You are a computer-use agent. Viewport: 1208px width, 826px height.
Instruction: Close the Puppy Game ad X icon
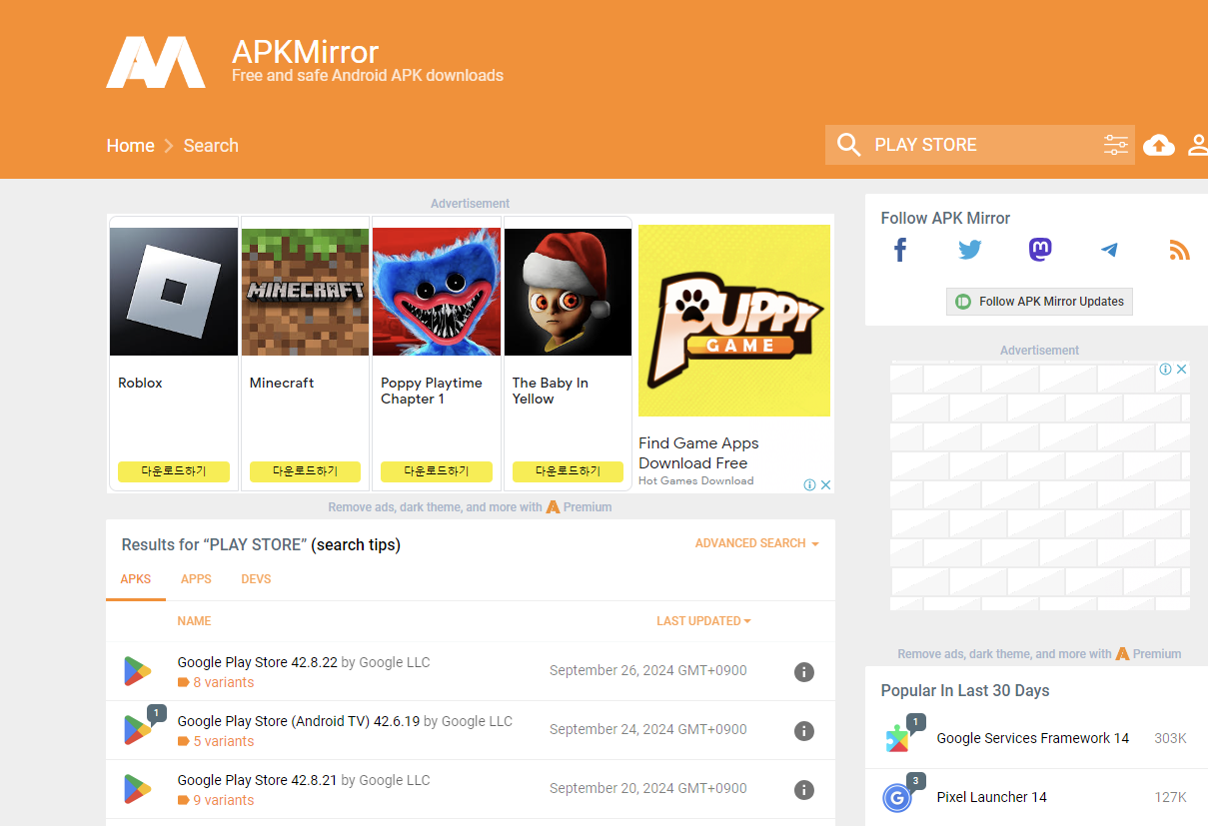826,485
